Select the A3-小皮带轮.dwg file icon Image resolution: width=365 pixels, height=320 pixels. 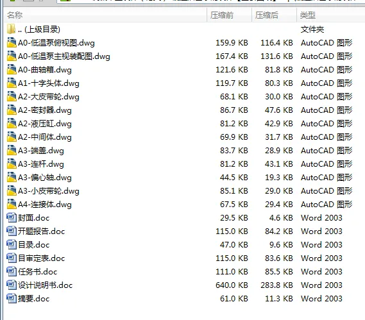(12, 191)
